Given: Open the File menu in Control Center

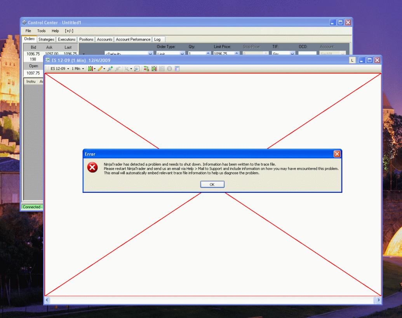Looking at the screenshot, I should (x=28, y=31).
